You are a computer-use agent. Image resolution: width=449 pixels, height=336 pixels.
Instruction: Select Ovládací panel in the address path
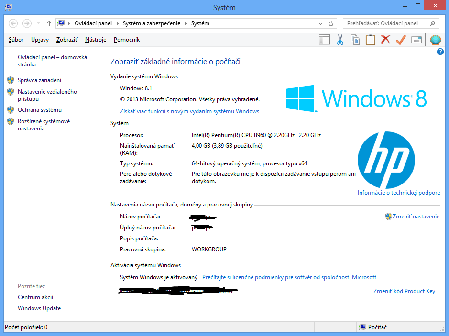(x=93, y=23)
